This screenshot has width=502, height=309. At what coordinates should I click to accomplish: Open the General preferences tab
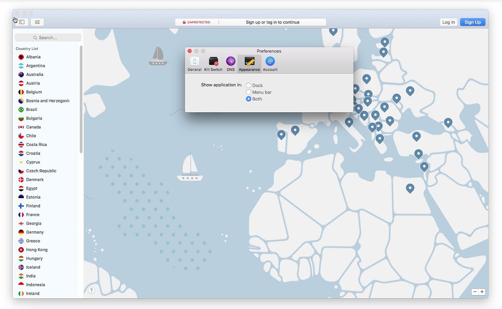coord(194,64)
